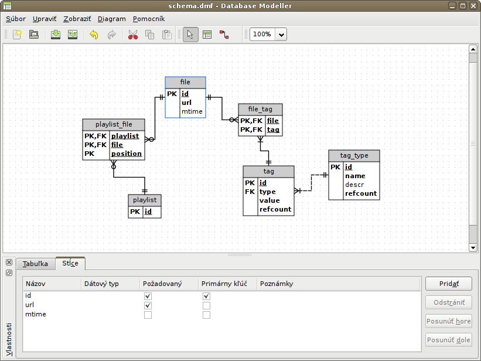Click the grey Redo arrow icon
Viewport: 481px width, 361px height.
(111, 35)
